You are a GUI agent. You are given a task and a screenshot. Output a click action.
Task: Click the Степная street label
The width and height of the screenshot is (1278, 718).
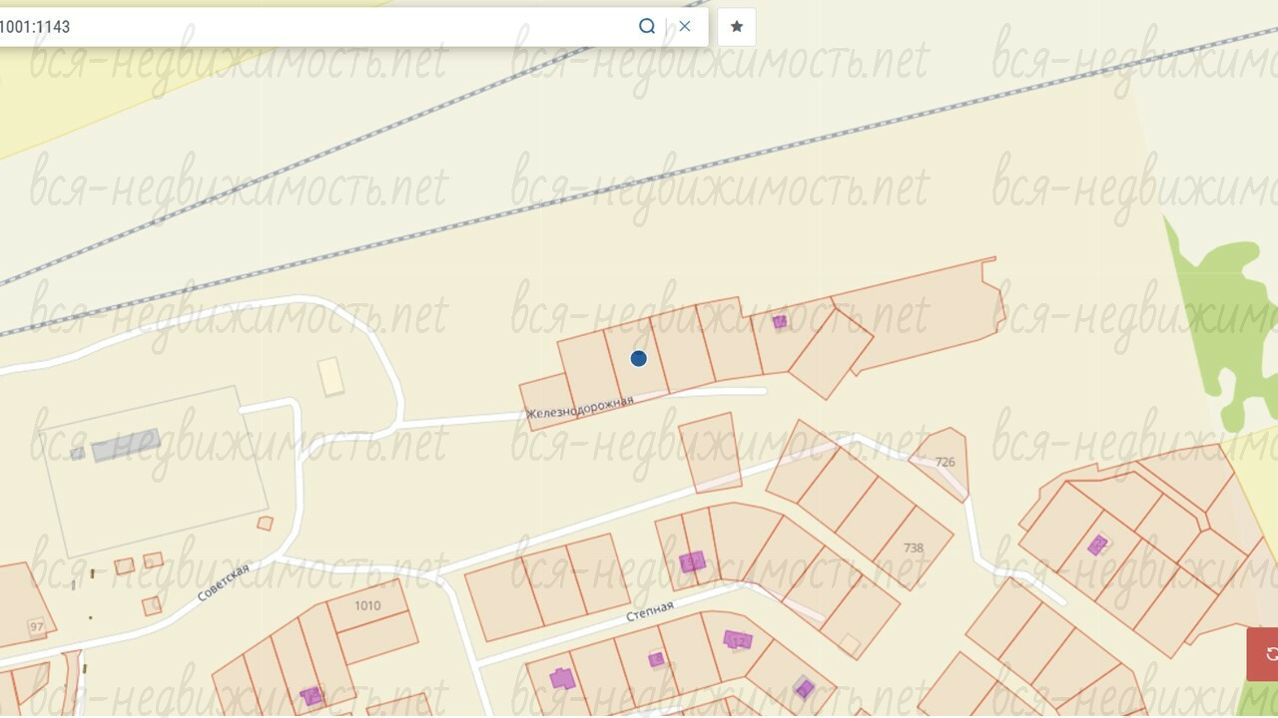coord(650,611)
